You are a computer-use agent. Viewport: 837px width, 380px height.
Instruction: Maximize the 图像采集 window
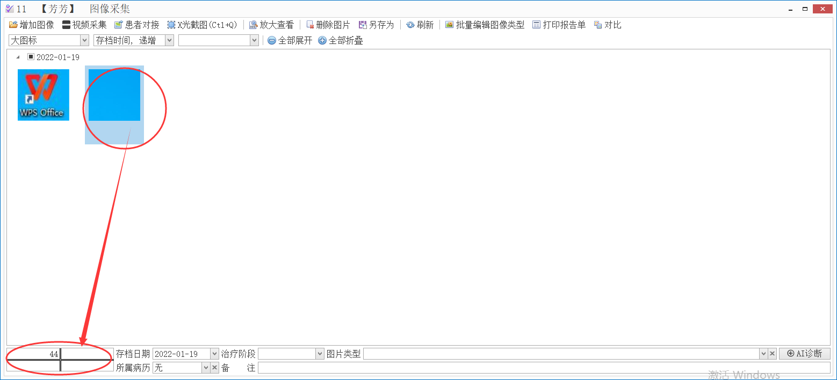click(x=805, y=9)
